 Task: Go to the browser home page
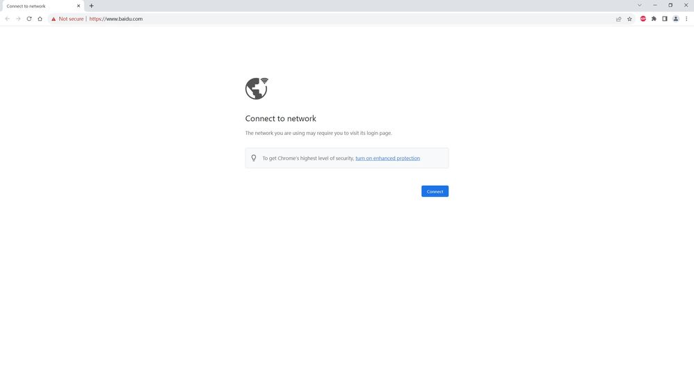40,19
